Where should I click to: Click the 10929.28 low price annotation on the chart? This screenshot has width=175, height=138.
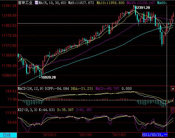(x=48, y=77)
